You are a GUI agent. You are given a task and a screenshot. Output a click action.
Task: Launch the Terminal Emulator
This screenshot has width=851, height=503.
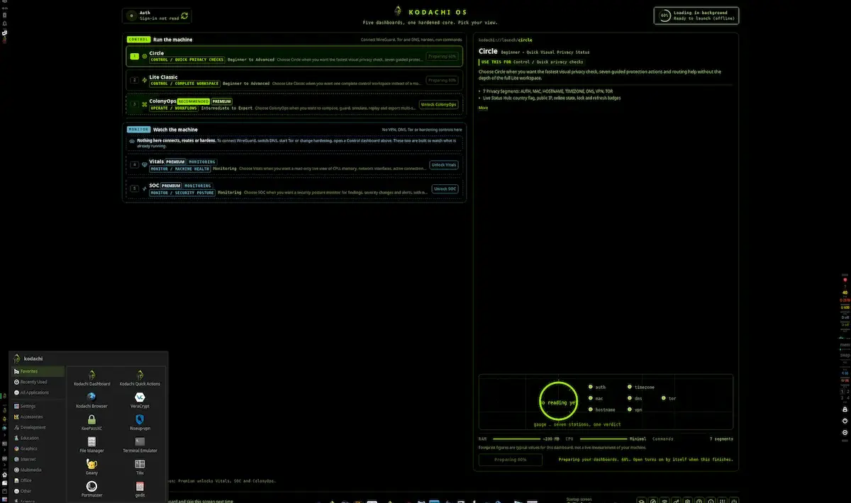point(140,445)
